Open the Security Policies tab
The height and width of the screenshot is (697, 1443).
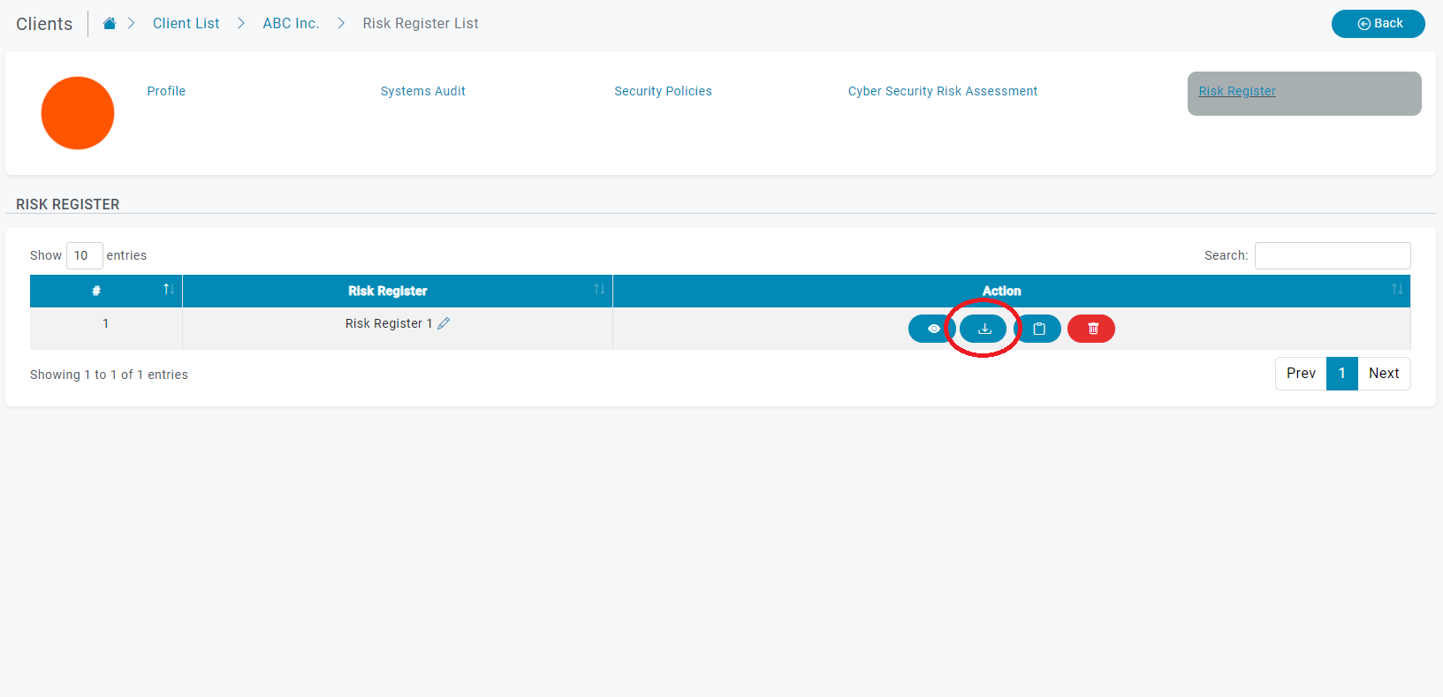(663, 91)
